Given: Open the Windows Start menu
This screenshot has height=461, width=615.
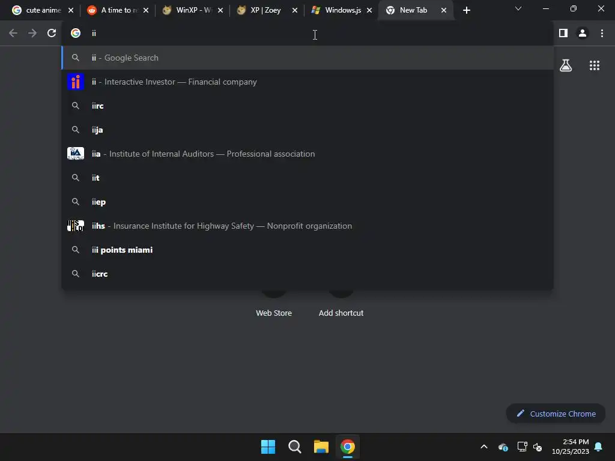Looking at the screenshot, I should pyautogui.click(x=268, y=447).
